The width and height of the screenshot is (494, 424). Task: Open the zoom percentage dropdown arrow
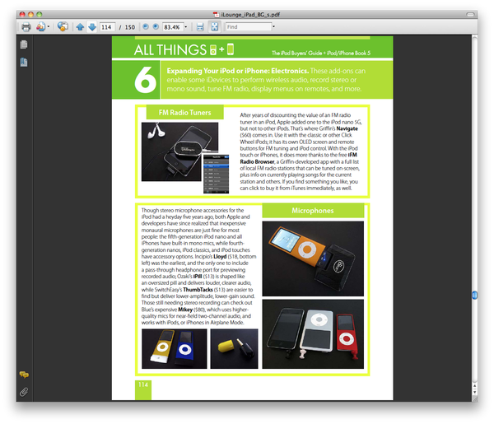coord(186,27)
